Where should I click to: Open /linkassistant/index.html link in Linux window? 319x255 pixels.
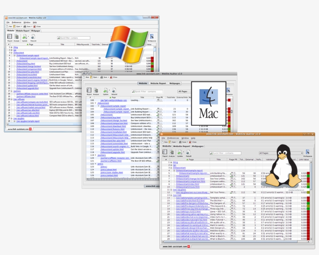[188, 184]
